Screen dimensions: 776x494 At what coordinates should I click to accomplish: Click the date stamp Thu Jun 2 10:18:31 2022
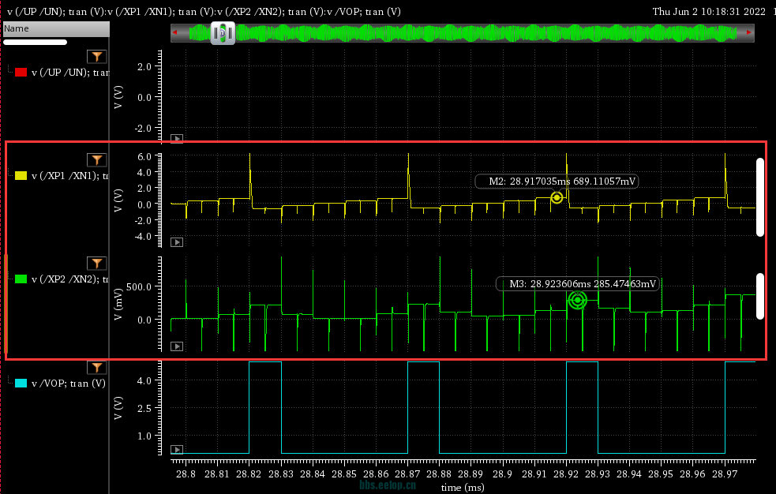point(709,11)
